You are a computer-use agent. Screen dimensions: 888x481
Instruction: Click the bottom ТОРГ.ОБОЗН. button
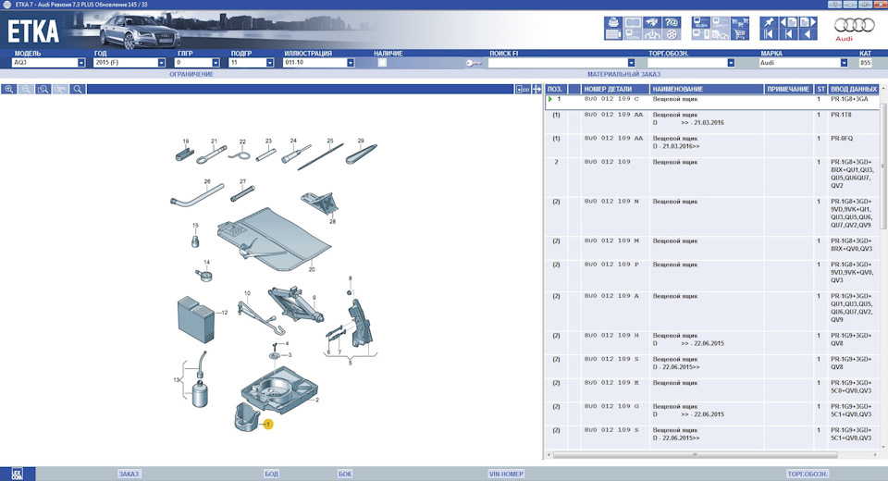(808, 474)
